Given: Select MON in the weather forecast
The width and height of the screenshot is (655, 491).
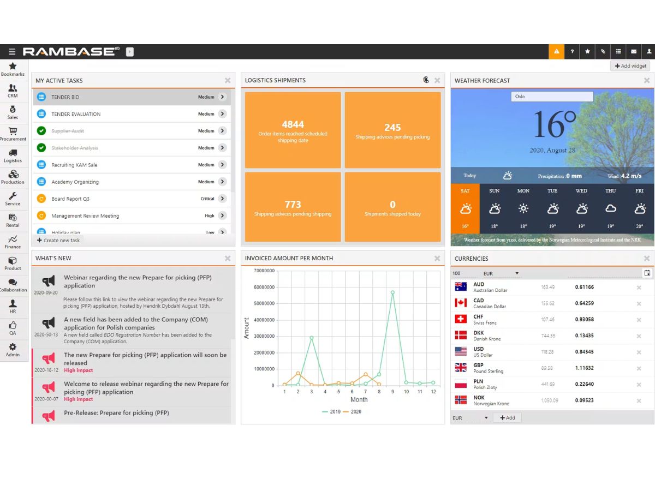Looking at the screenshot, I should pos(523,208).
